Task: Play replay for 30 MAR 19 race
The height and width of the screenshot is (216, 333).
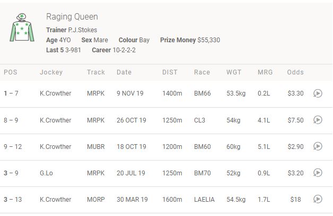Action: 318,199
